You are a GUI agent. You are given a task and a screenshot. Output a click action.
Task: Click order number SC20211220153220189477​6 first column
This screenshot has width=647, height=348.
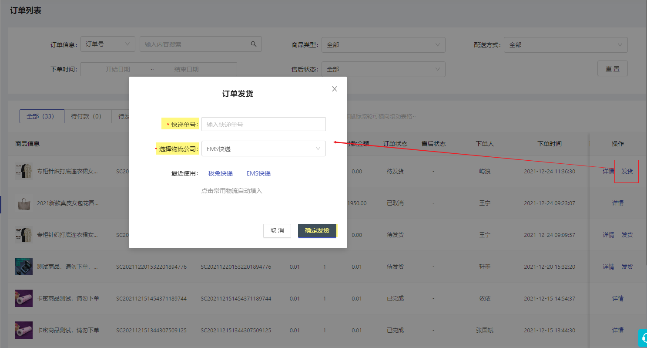(x=151, y=267)
